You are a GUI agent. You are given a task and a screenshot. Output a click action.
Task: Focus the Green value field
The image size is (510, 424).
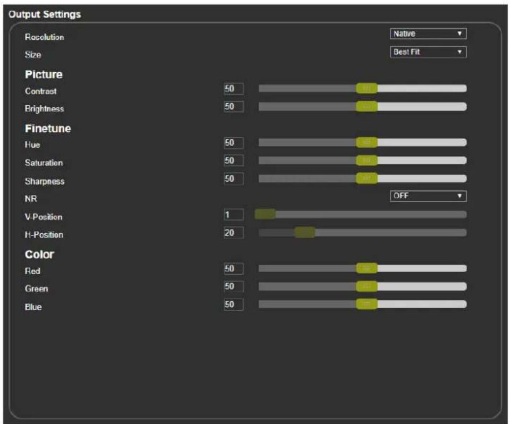pos(234,286)
